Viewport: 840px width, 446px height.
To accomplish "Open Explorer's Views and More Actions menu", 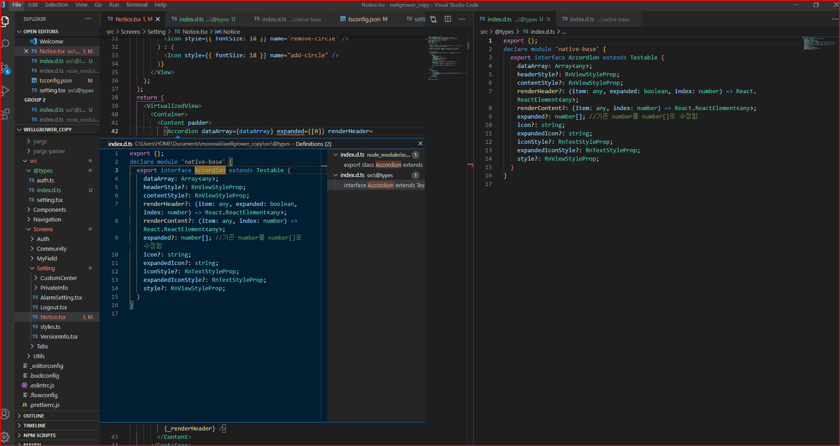I will 88,19.
